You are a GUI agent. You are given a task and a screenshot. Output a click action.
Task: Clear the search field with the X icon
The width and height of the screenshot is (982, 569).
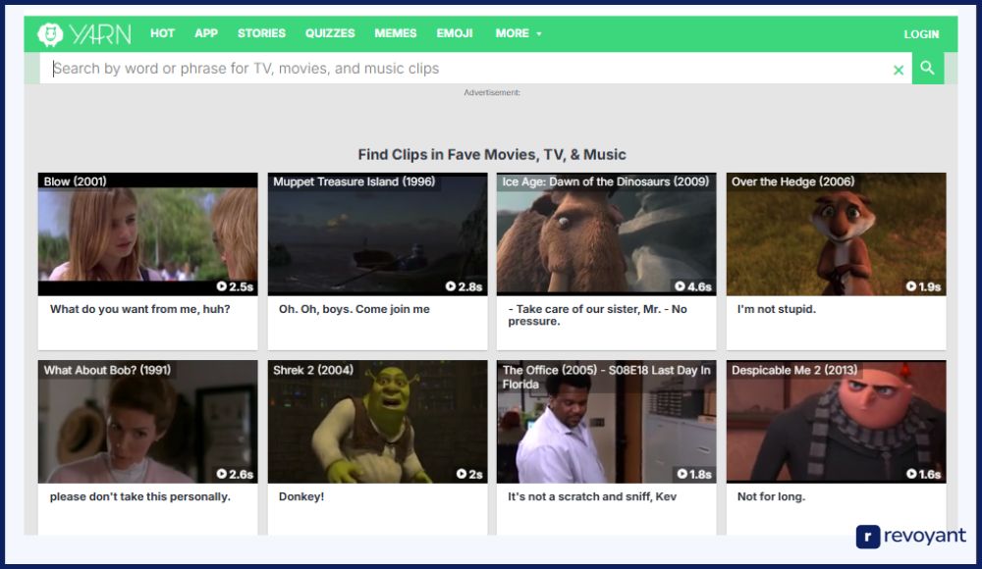point(899,70)
